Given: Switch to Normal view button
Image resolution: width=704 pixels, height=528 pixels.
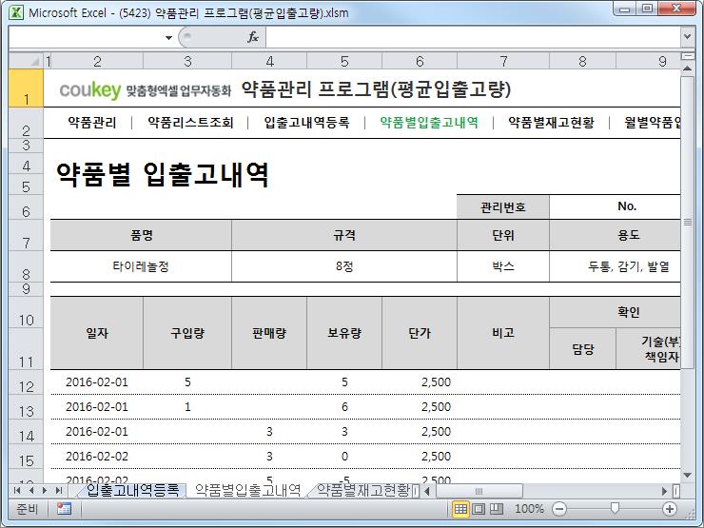Looking at the screenshot, I should point(460,509).
